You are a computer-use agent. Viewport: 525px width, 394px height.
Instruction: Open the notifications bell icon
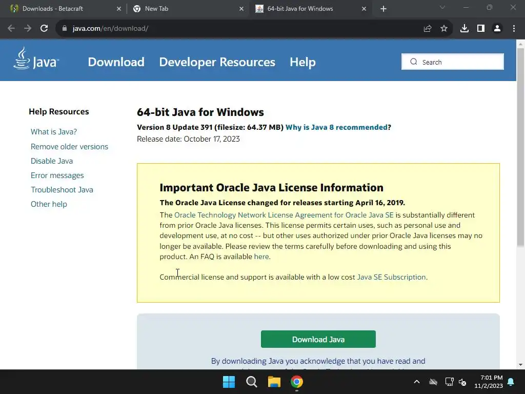pyautogui.click(x=511, y=382)
